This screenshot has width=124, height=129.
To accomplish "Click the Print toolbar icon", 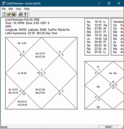I will pyautogui.click(x=20, y=14).
